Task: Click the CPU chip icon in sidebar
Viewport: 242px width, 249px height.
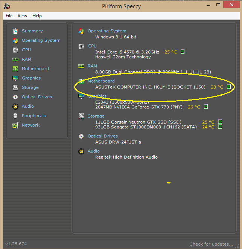Action: click(x=15, y=50)
